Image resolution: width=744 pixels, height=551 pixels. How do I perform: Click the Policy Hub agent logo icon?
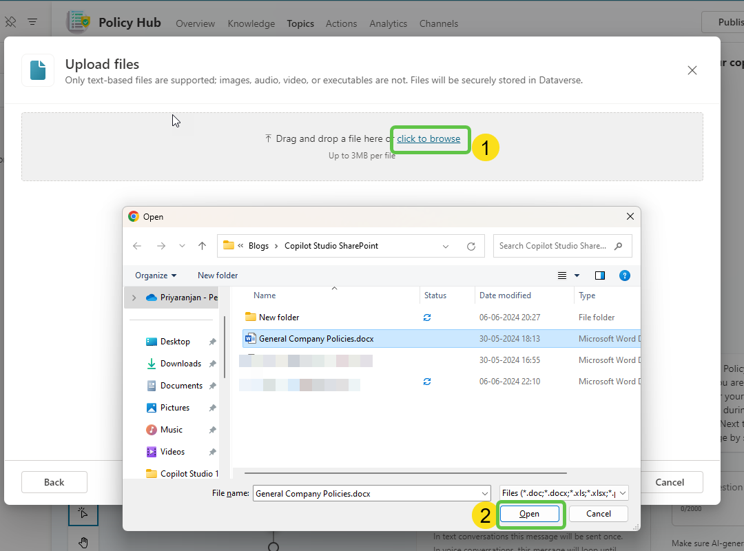click(78, 21)
